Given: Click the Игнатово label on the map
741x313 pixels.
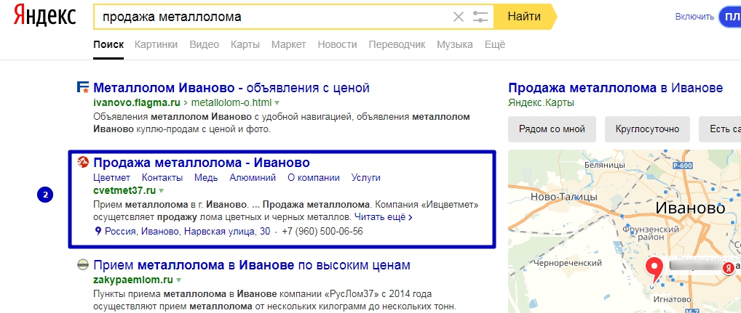Looking at the screenshot, I should click(x=672, y=300).
